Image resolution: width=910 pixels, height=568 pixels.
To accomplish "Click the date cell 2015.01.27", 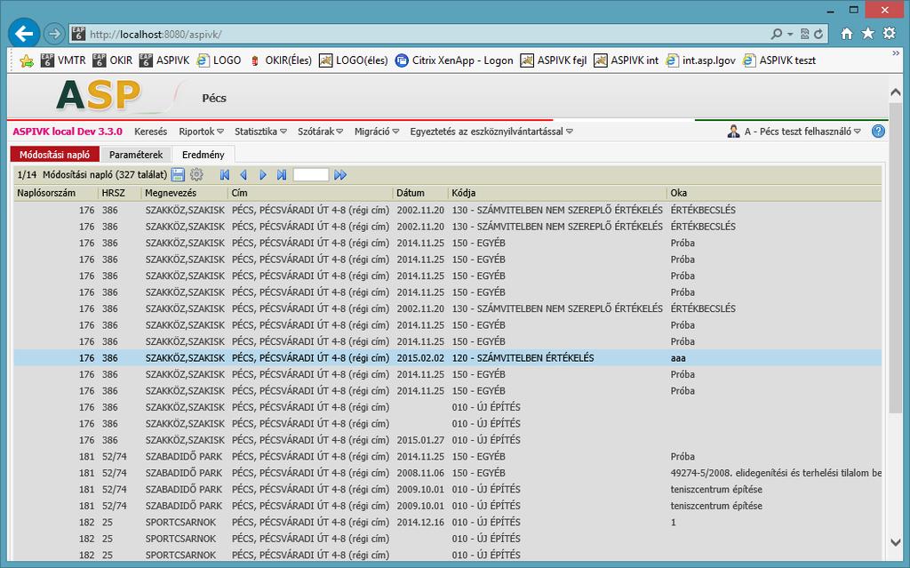I will (420, 440).
